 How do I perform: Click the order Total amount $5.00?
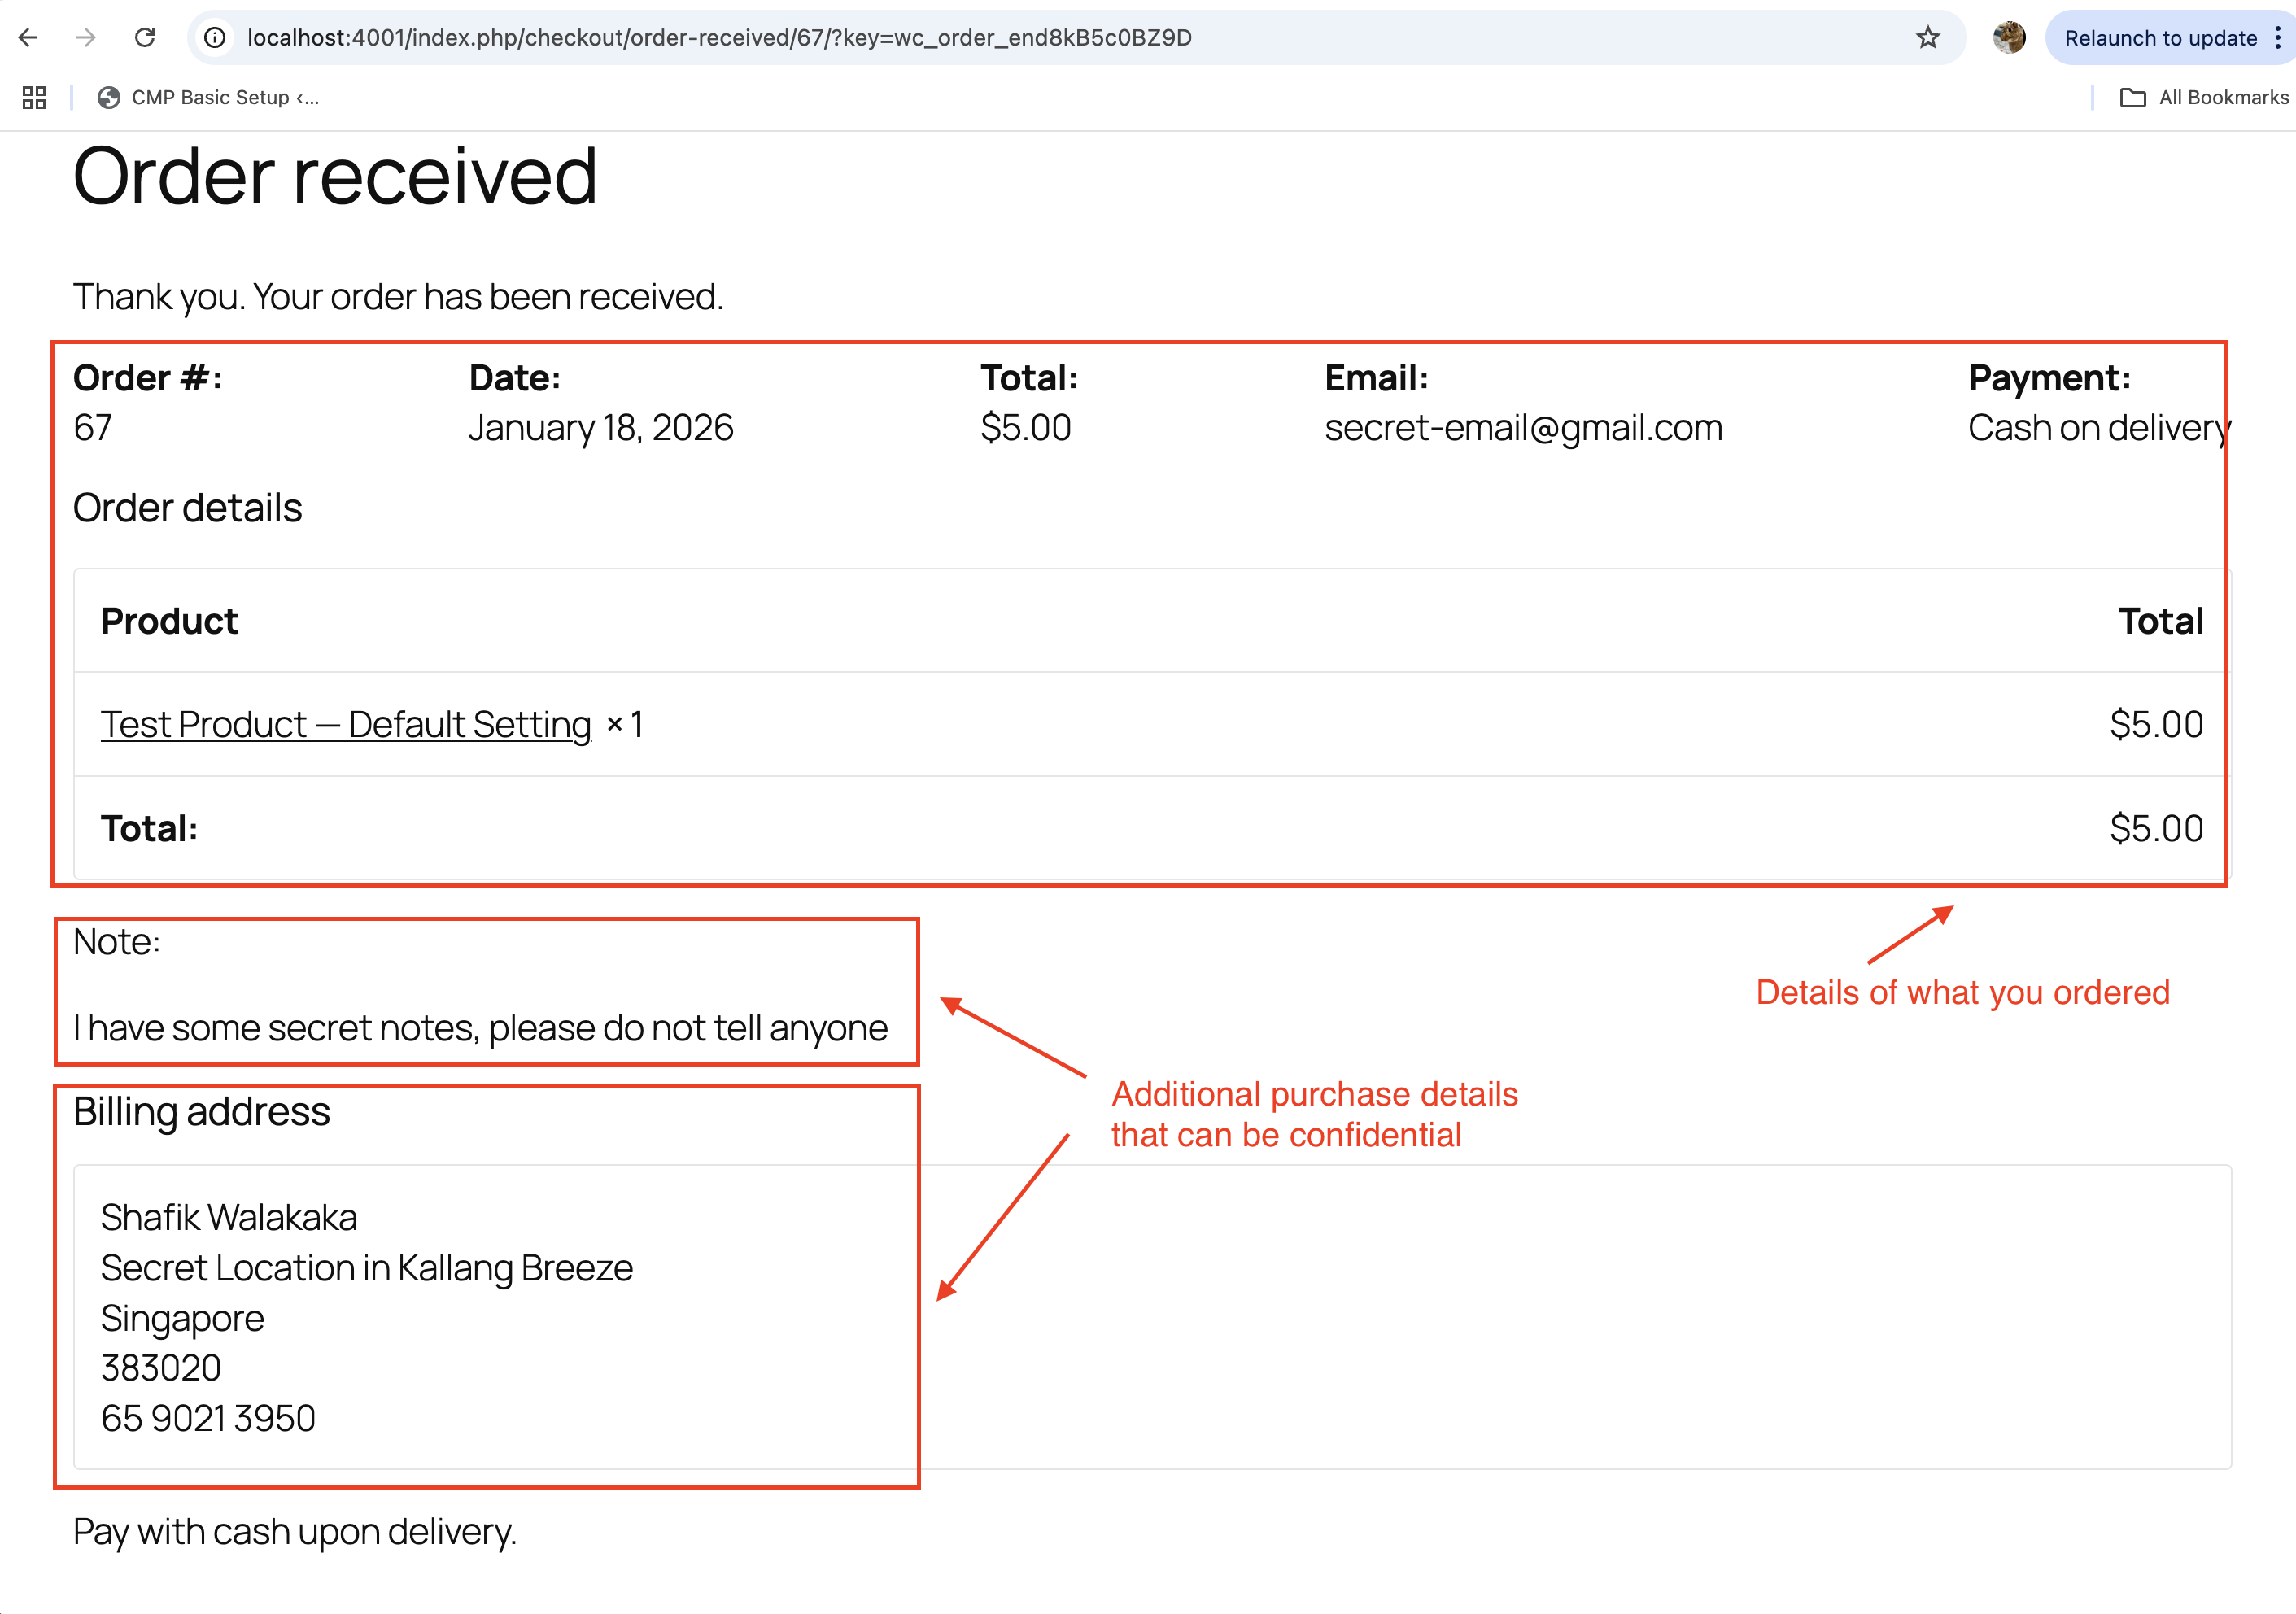1025,427
